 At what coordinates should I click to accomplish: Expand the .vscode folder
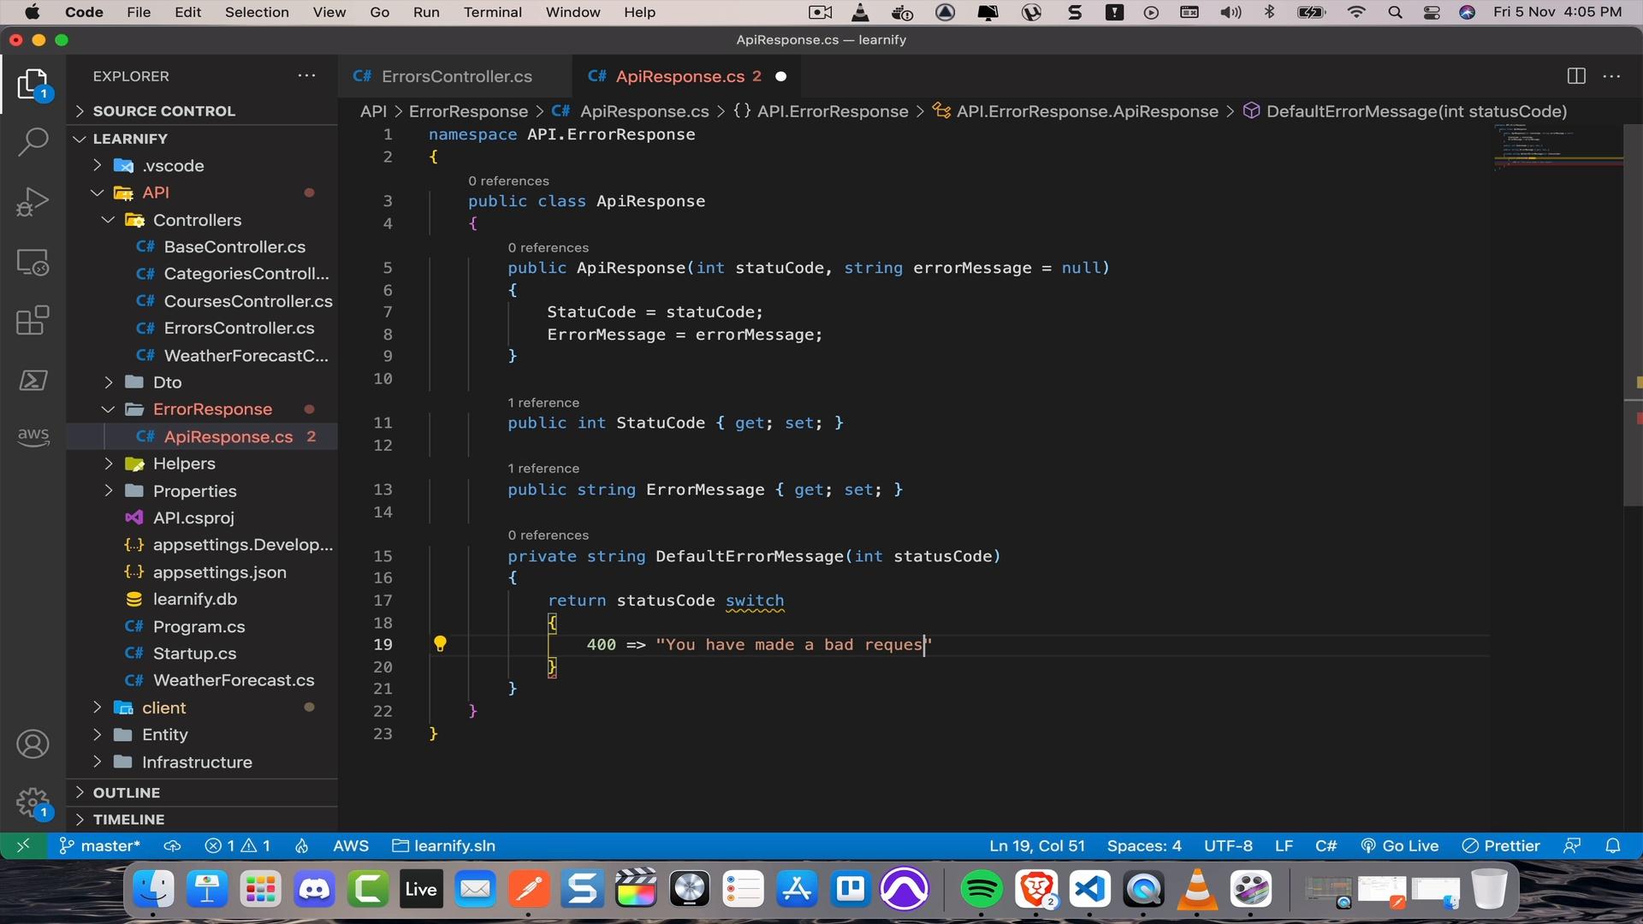click(x=202, y=165)
